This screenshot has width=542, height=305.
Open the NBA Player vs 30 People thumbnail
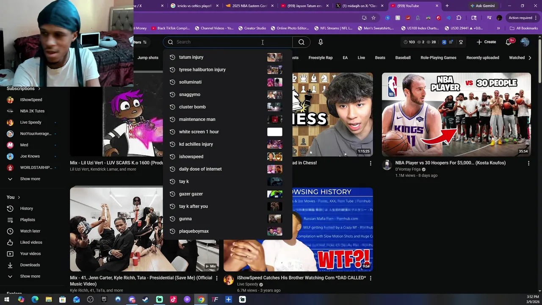(456, 114)
